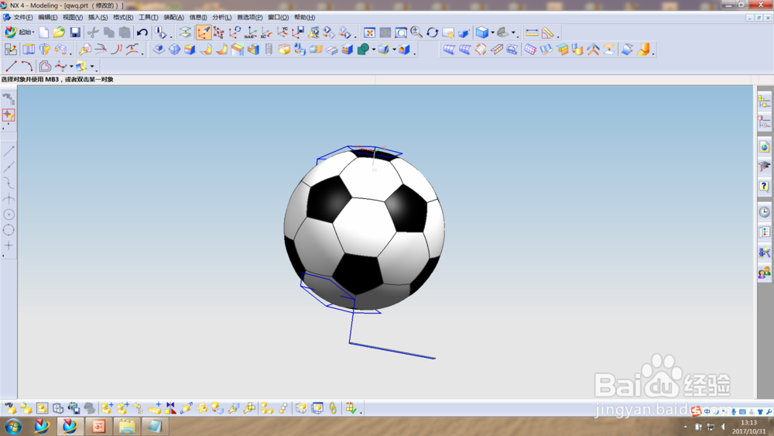Open the History clock tab on right bar
774x436 pixels.
pyautogui.click(x=764, y=212)
